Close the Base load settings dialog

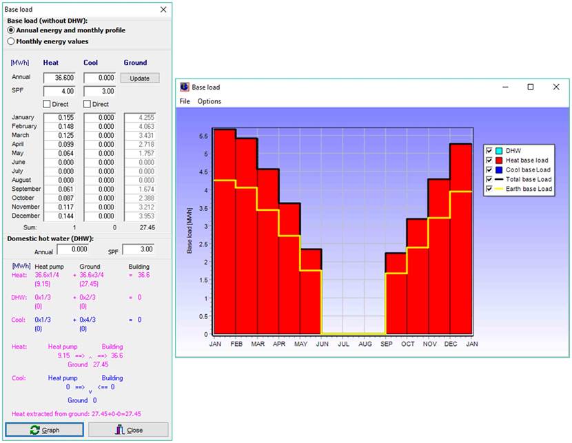pyautogui.click(x=163, y=10)
